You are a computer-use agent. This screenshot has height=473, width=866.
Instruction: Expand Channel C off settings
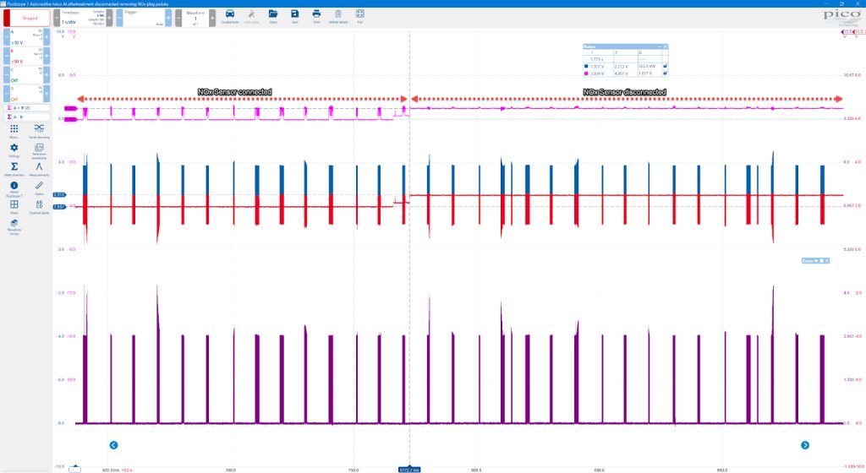pos(26,74)
